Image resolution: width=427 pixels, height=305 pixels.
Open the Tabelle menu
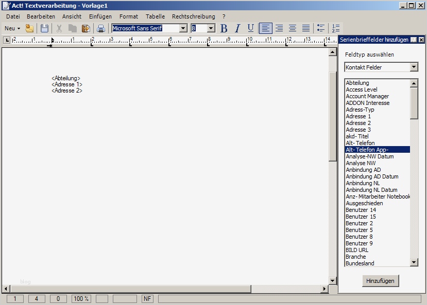tap(155, 16)
